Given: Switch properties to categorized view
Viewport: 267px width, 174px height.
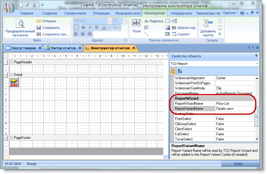Looking at the screenshot, I should (x=173, y=71).
